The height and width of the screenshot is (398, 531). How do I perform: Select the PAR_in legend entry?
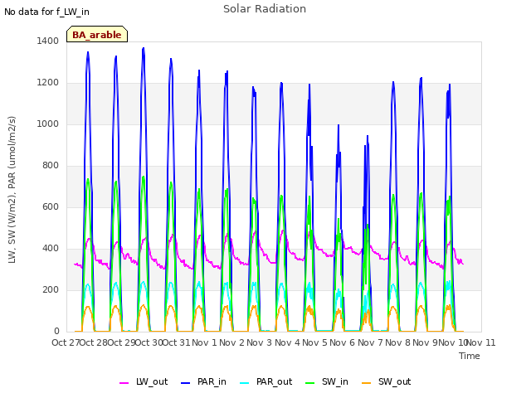tap(203, 381)
